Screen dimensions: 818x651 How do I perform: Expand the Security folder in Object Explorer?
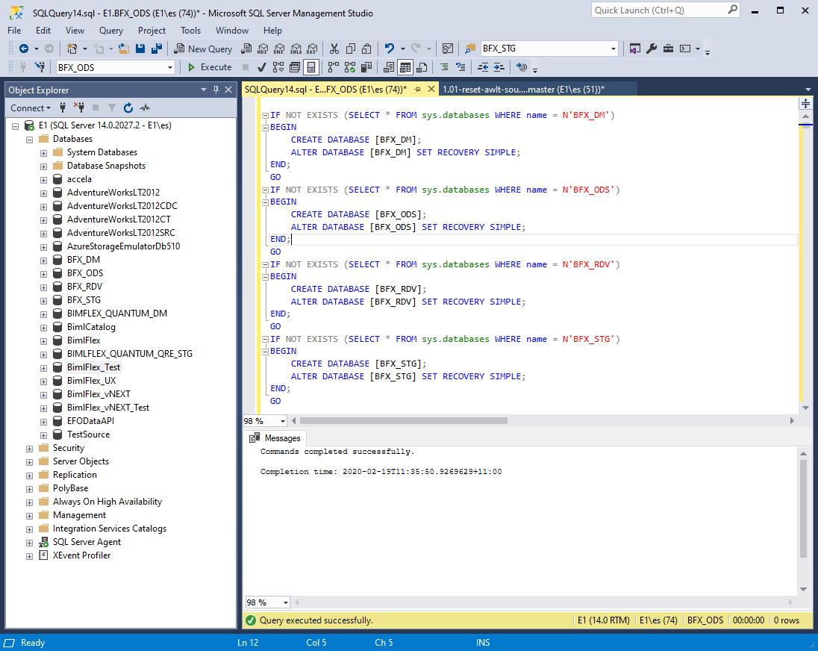pyautogui.click(x=29, y=447)
